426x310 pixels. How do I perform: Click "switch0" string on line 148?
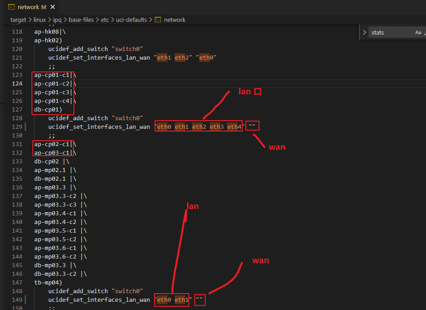coord(127,291)
